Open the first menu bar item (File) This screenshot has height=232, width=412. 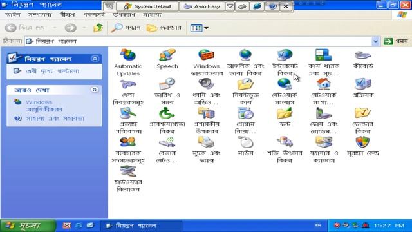point(13,15)
